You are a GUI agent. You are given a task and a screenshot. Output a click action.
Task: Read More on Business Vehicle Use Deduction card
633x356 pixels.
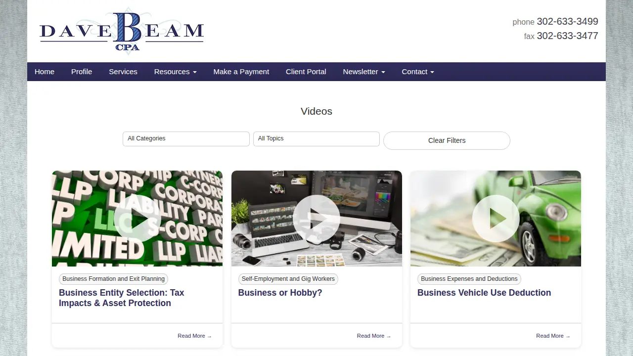point(553,336)
